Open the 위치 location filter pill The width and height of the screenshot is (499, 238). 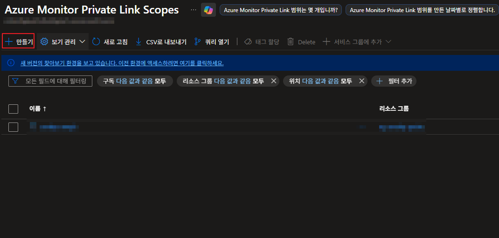pyautogui.click(x=320, y=81)
